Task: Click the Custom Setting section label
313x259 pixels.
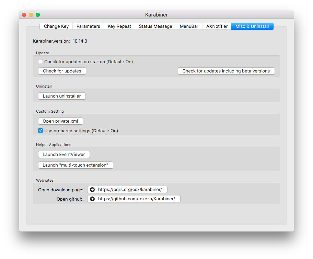Action: [x=50, y=111]
